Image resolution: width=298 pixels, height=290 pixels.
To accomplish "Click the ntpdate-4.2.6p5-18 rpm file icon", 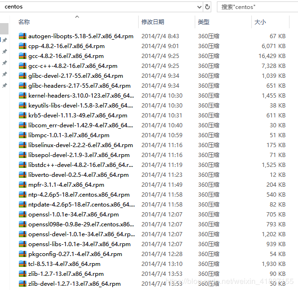I will [x=23, y=204].
